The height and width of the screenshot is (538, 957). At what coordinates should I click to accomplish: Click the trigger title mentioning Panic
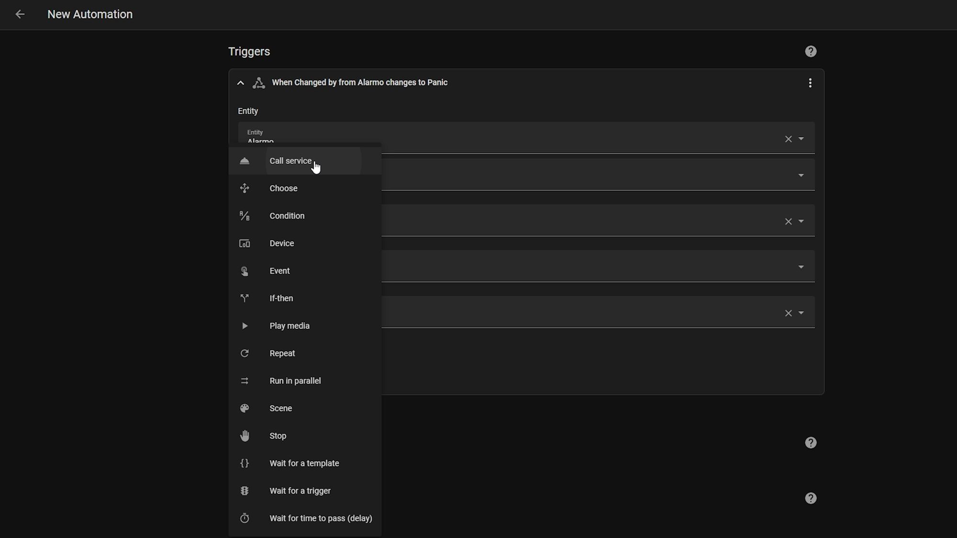click(360, 83)
